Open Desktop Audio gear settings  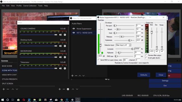(65, 46)
